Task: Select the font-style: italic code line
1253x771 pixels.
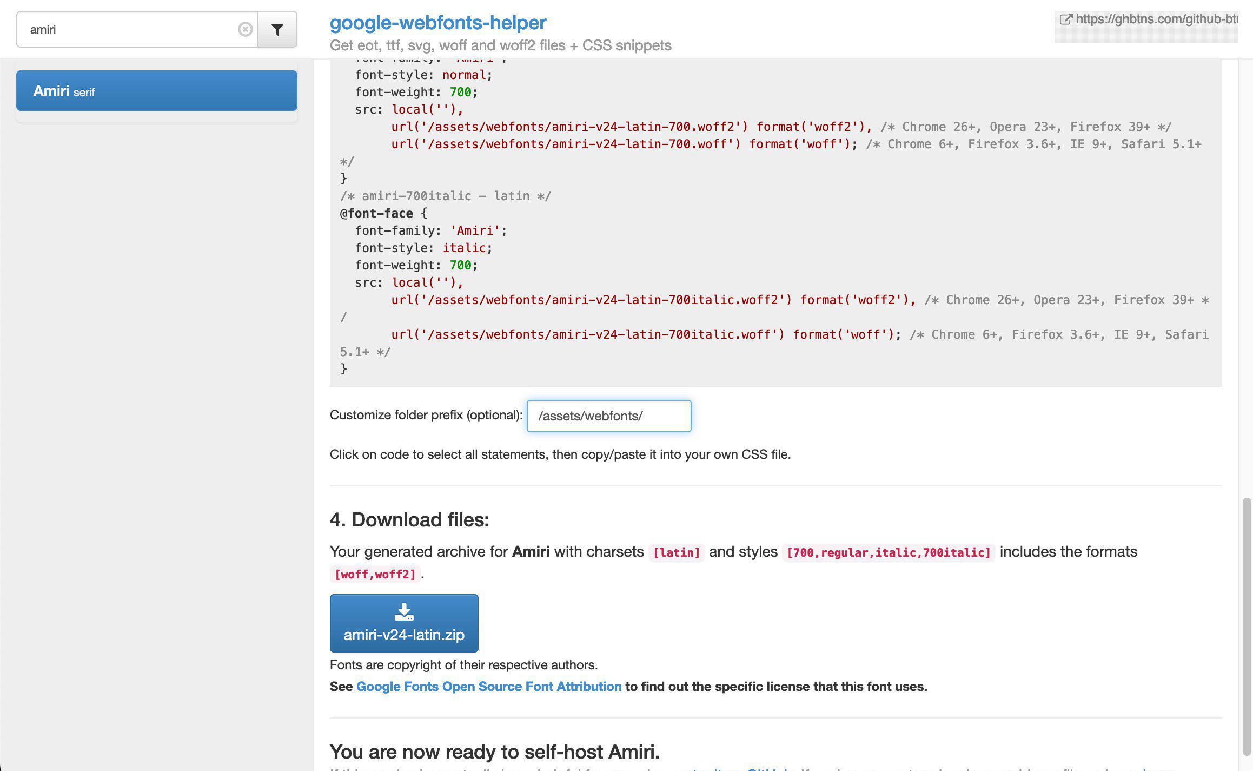Action: (423, 248)
